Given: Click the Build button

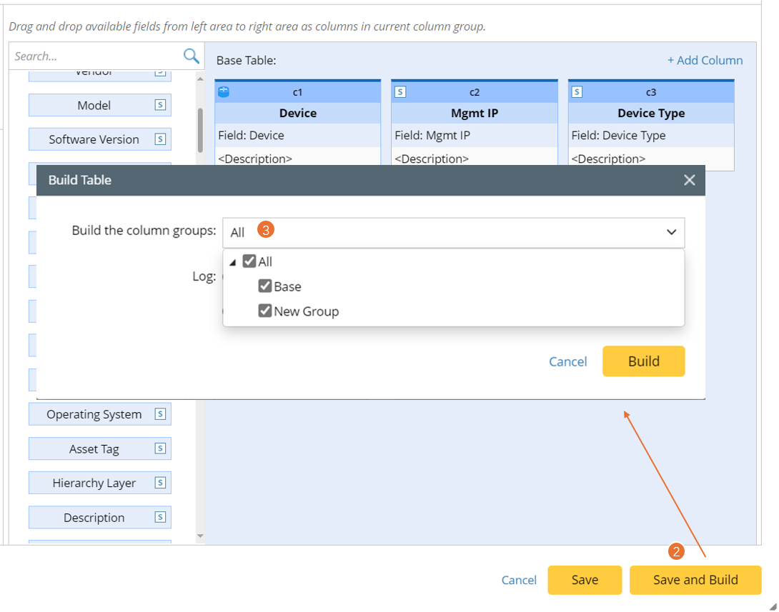Looking at the screenshot, I should (x=643, y=361).
